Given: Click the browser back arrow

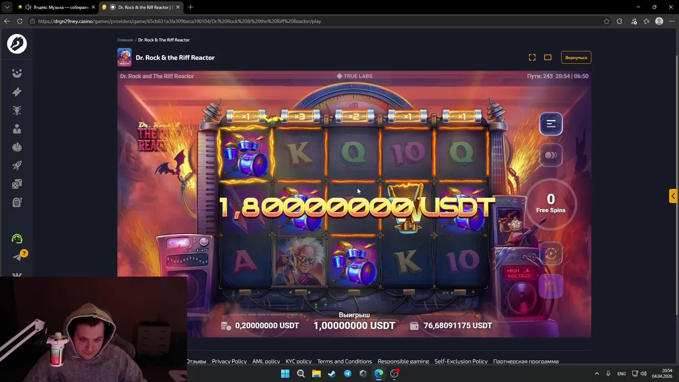Looking at the screenshot, I should pos(7,21).
